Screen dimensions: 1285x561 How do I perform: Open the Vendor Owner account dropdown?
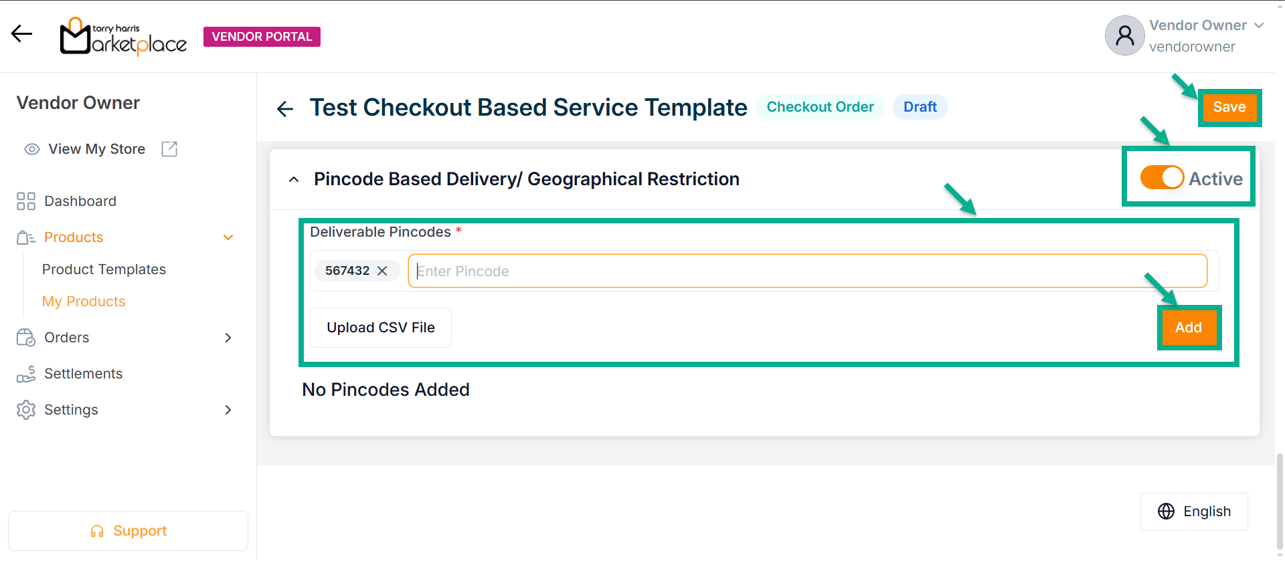point(1258,25)
